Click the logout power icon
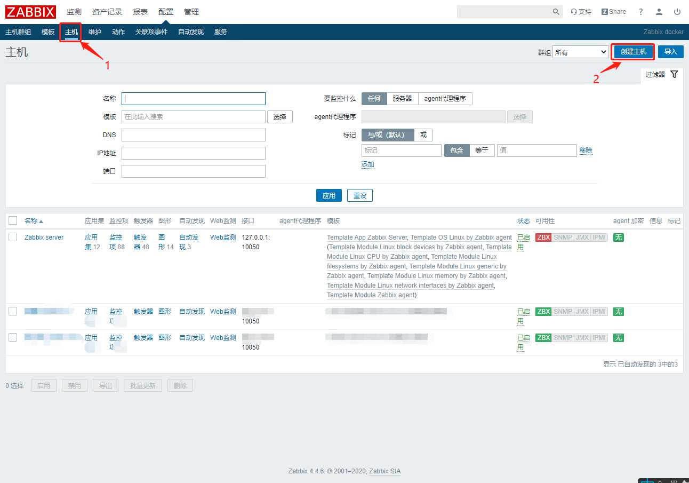This screenshot has height=483, width=689. (x=677, y=12)
